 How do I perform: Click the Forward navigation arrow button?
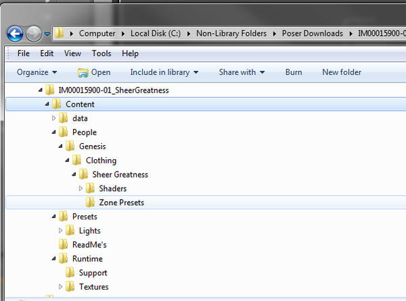tap(33, 33)
